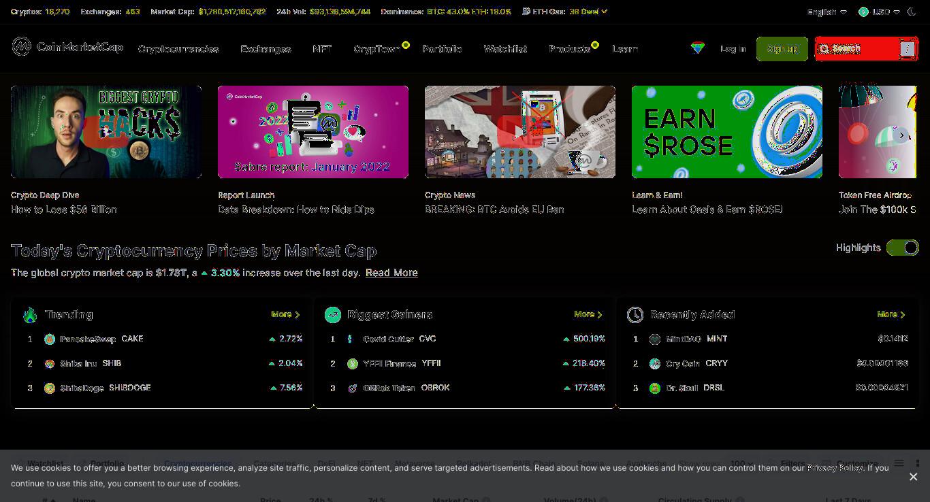Open the Sabre report January 2022 thumbnail

point(313,132)
